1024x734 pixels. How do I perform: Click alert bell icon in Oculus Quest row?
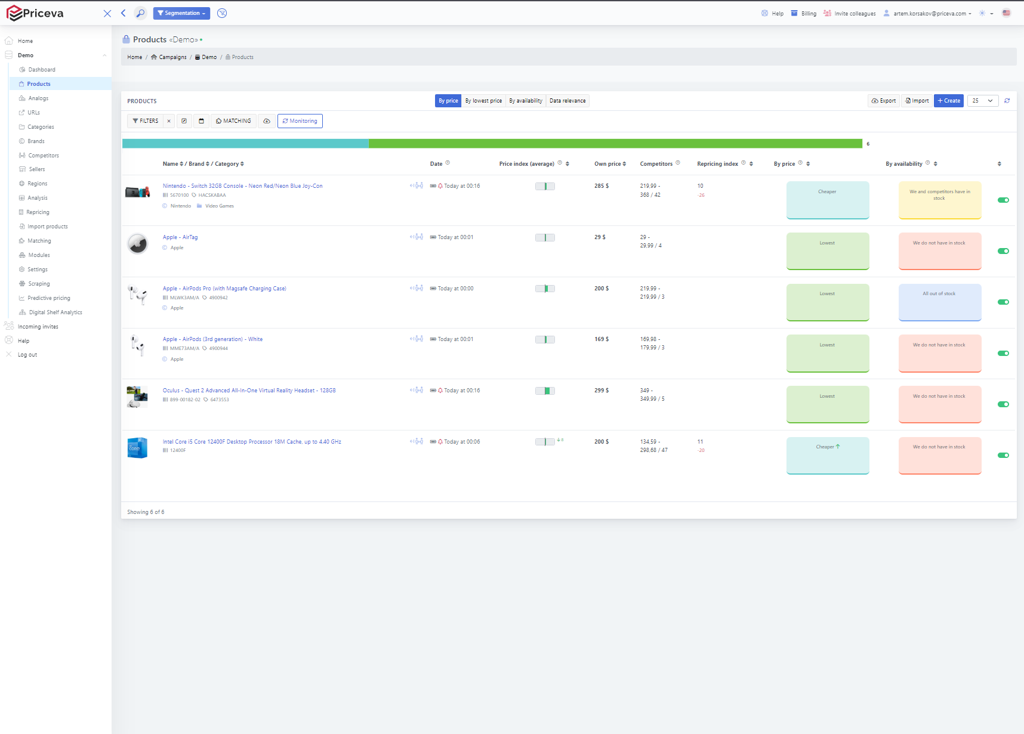[440, 391]
